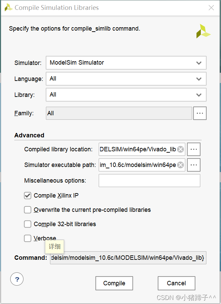
Task: Open the Family selection browse button
Action: tap(200, 113)
